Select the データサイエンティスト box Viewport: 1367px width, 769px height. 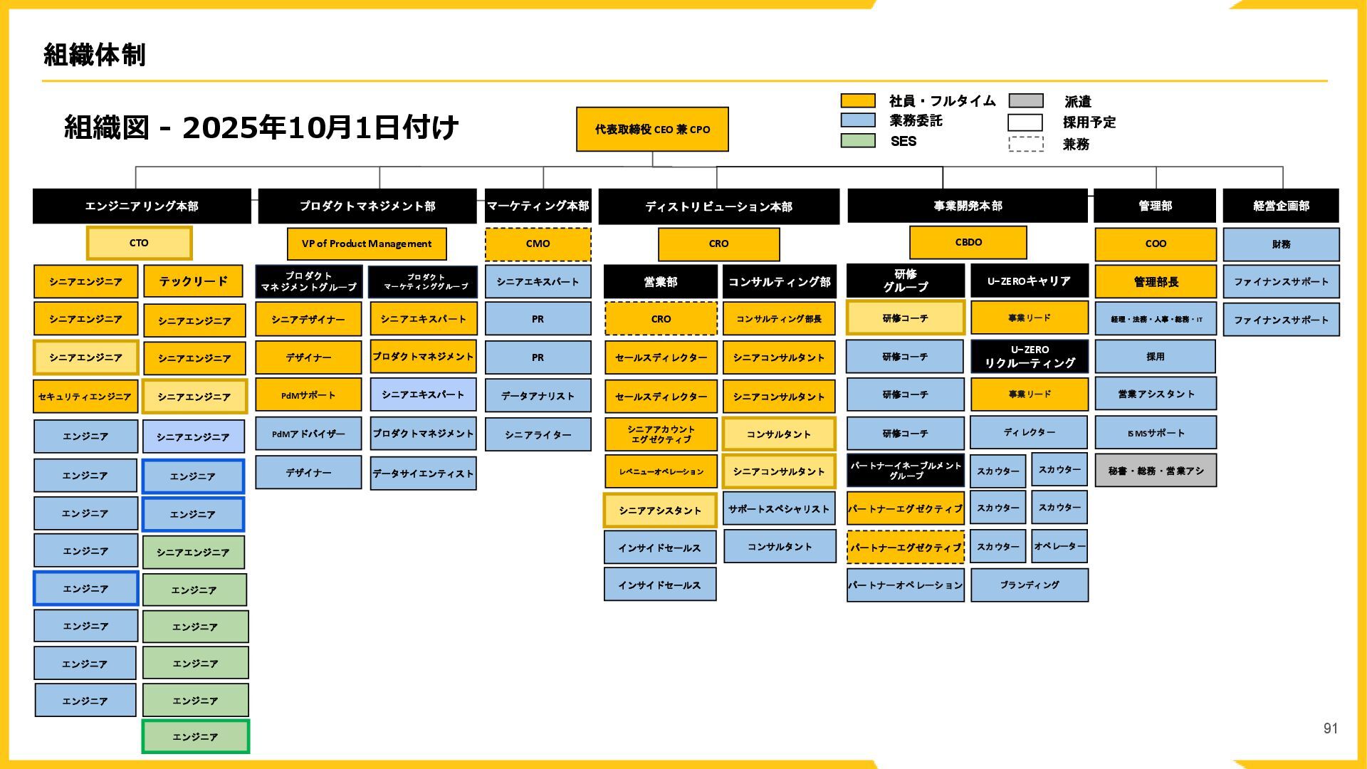coord(423,474)
